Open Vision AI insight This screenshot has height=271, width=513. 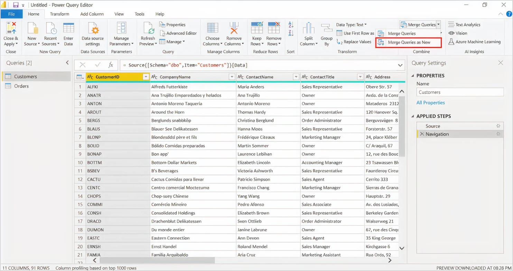458,33
